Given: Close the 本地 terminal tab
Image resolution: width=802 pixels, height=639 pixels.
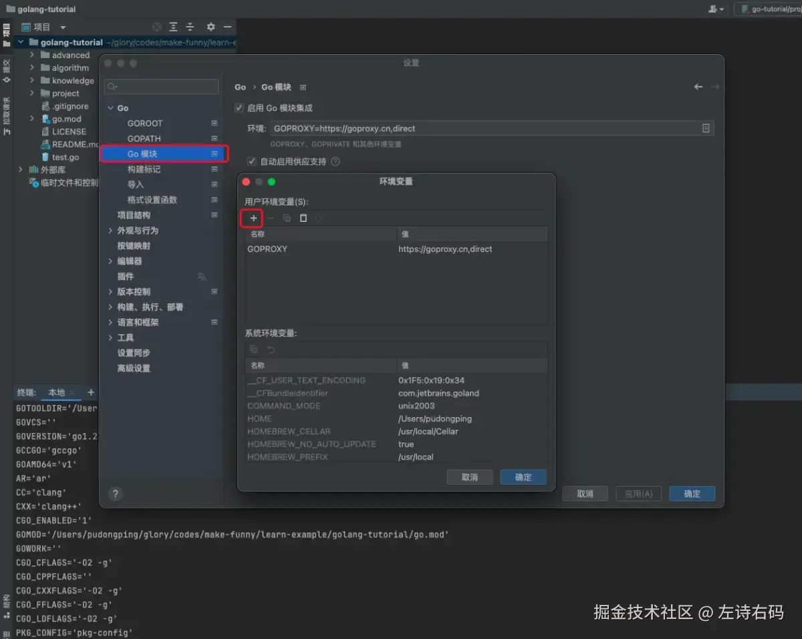Looking at the screenshot, I should tap(72, 392).
